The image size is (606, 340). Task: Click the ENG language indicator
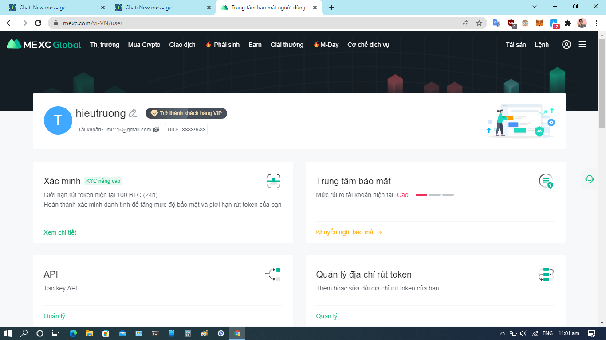click(548, 333)
